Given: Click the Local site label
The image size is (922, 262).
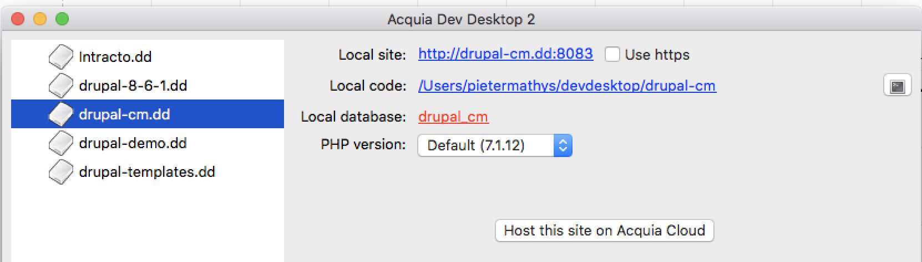Looking at the screenshot, I should (x=372, y=55).
